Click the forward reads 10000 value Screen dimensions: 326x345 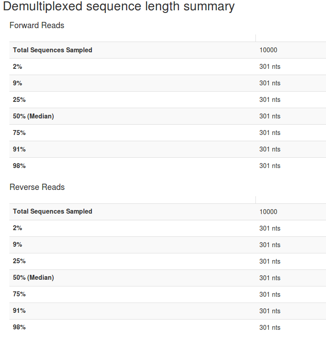point(268,50)
